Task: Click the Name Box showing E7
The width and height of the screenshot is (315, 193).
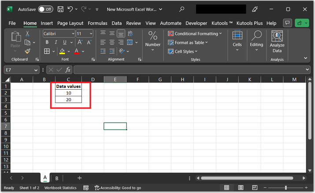Action: pos(19,69)
